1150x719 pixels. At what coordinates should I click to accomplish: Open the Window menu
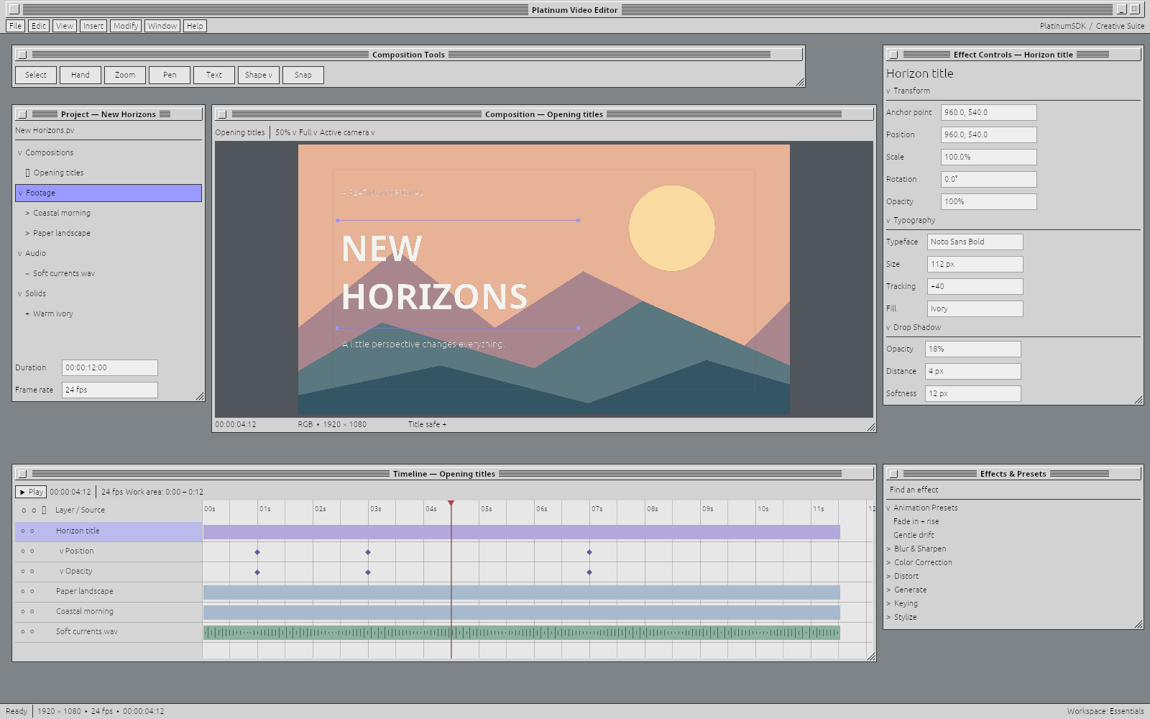point(162,26)
